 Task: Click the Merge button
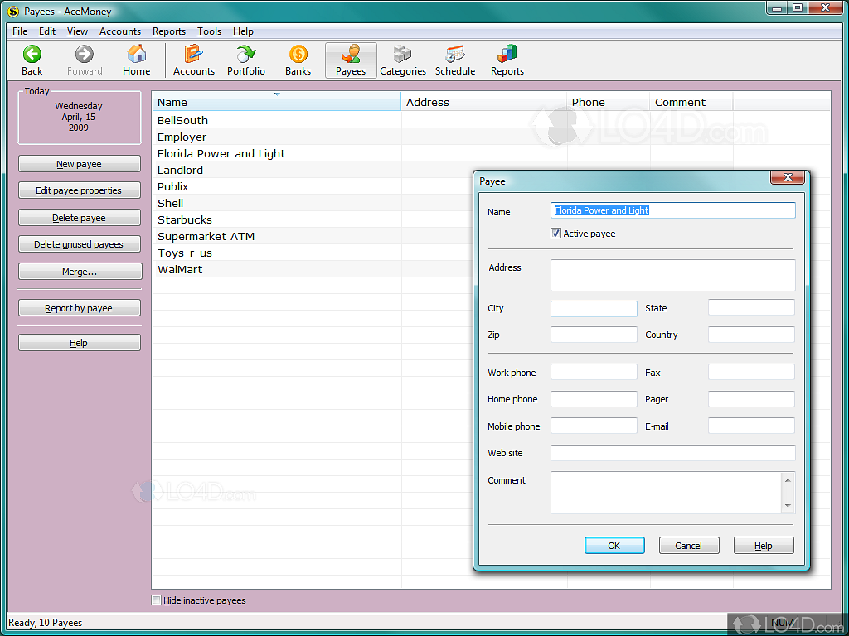pos(79,271)
